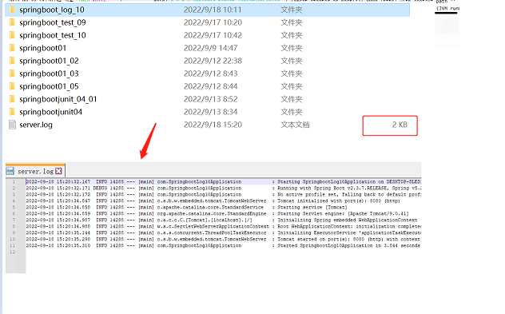This screenshot has width=505, height=314.
Task: Click the 'Initializing ExecutorService' log line
Action: [x=224, y=233]
